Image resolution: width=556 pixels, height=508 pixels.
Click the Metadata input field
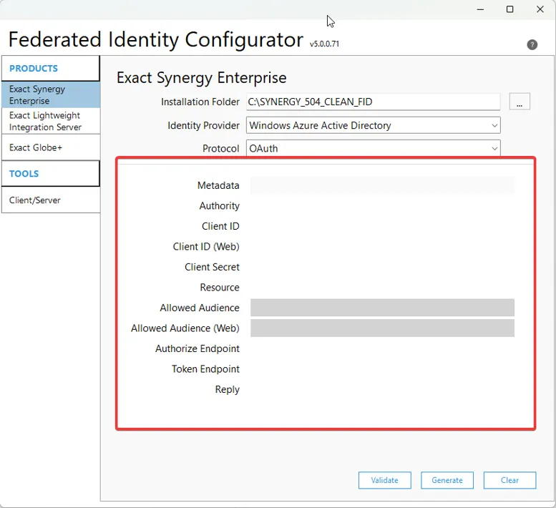[x=382, y=185]
